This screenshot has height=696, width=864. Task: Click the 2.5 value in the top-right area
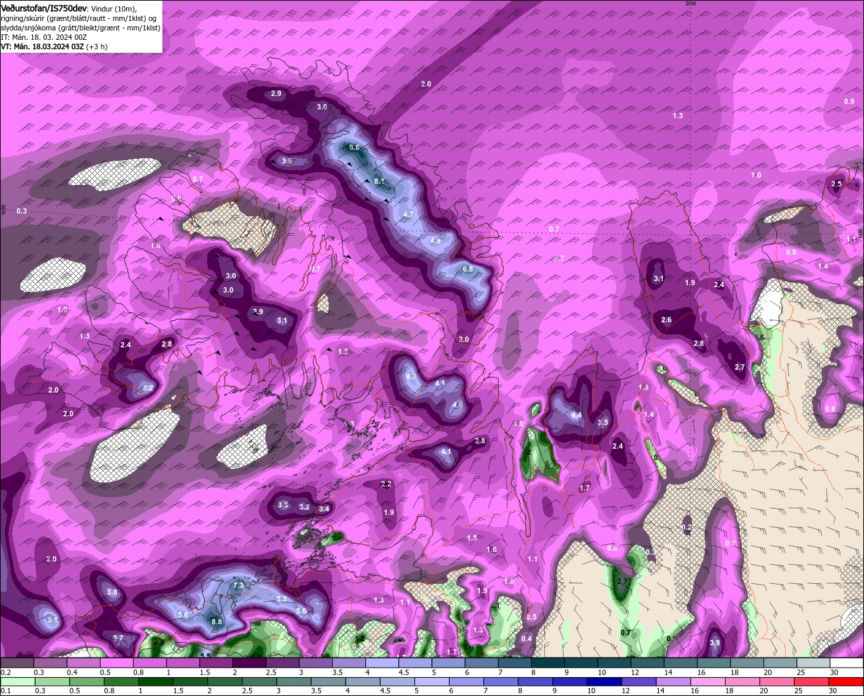[836, 184]
